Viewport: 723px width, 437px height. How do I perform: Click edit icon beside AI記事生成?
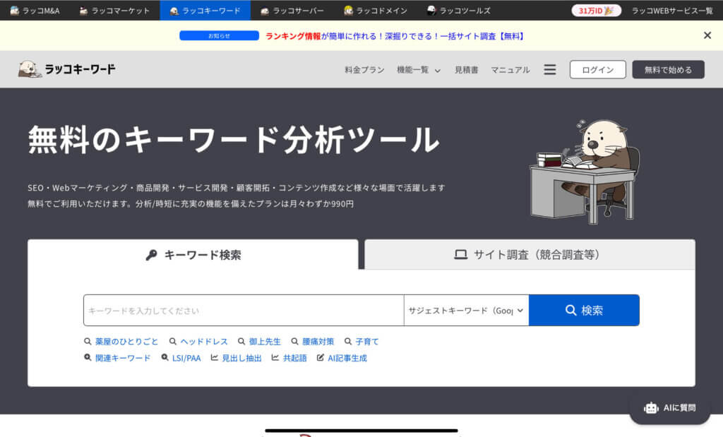point(320,358)
